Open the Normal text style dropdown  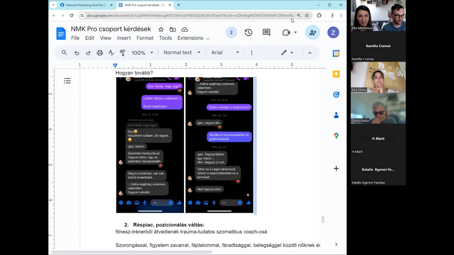point(182,52)
